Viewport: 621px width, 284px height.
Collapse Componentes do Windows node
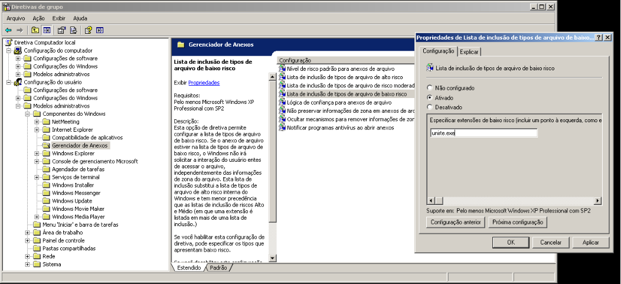(x=27, y=114)
